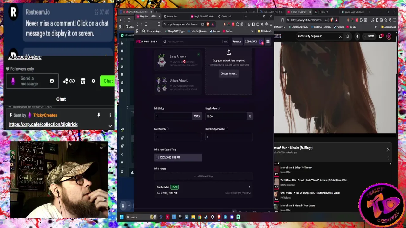Close the YouTube playlist panel
The width and height of the screenshot is (406, 228).
(388, 149)
